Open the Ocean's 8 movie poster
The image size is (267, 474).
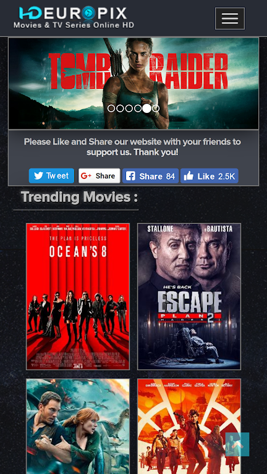78,296
